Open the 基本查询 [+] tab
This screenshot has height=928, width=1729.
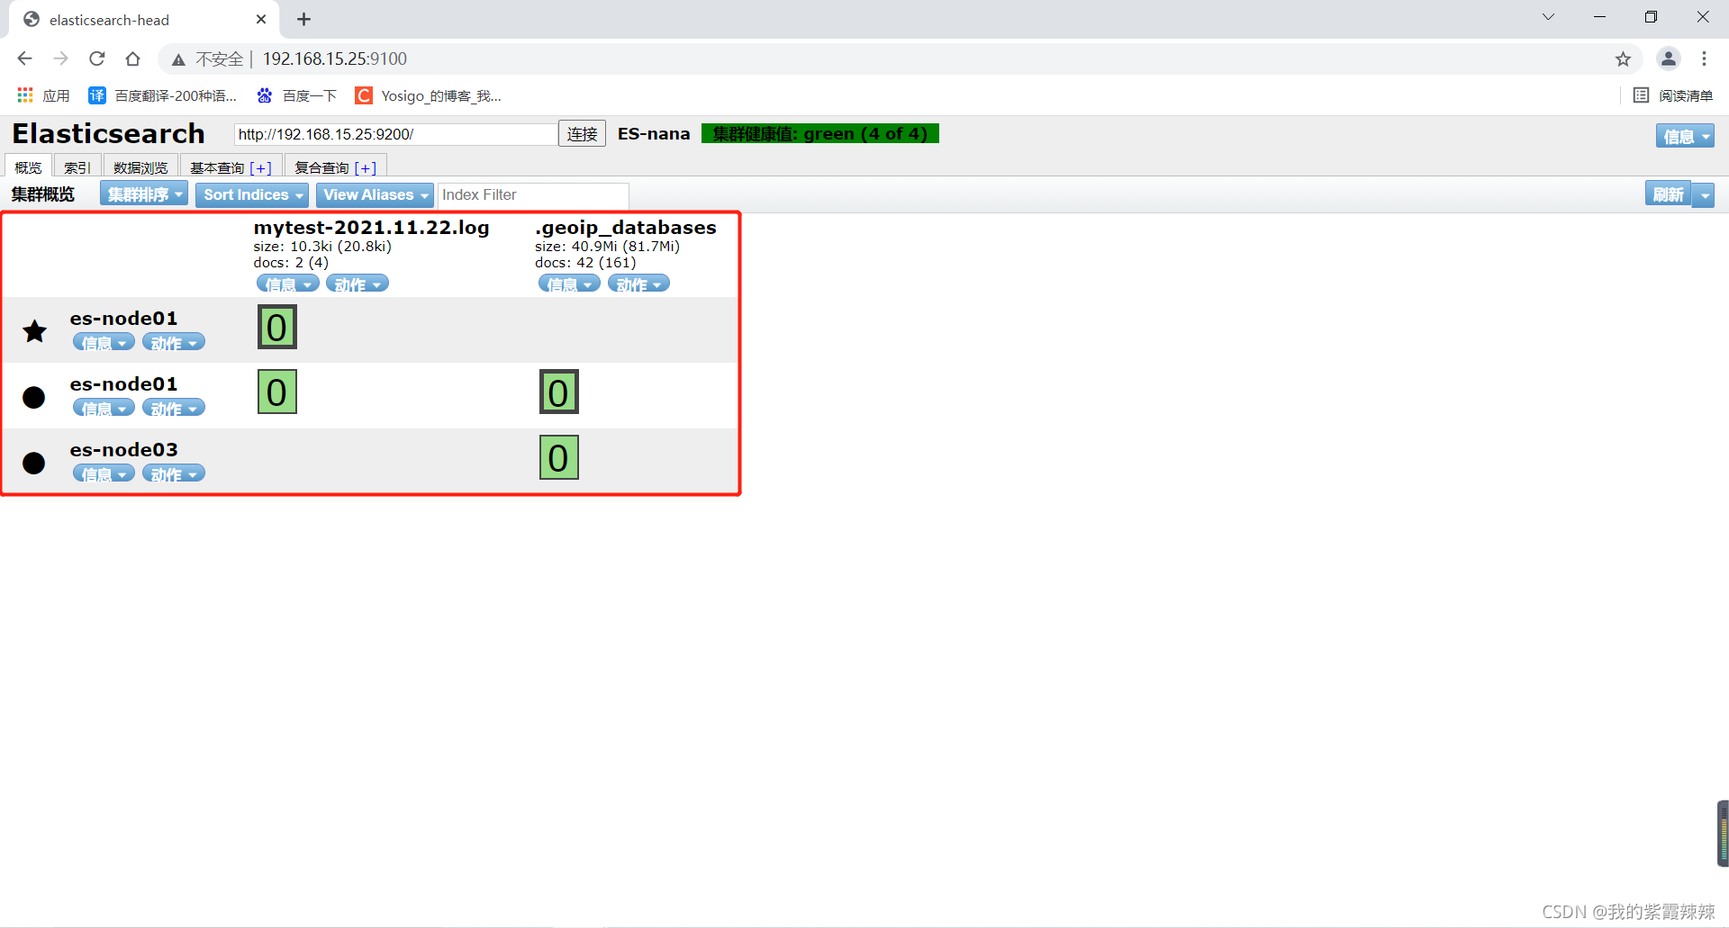click(231, 167)
